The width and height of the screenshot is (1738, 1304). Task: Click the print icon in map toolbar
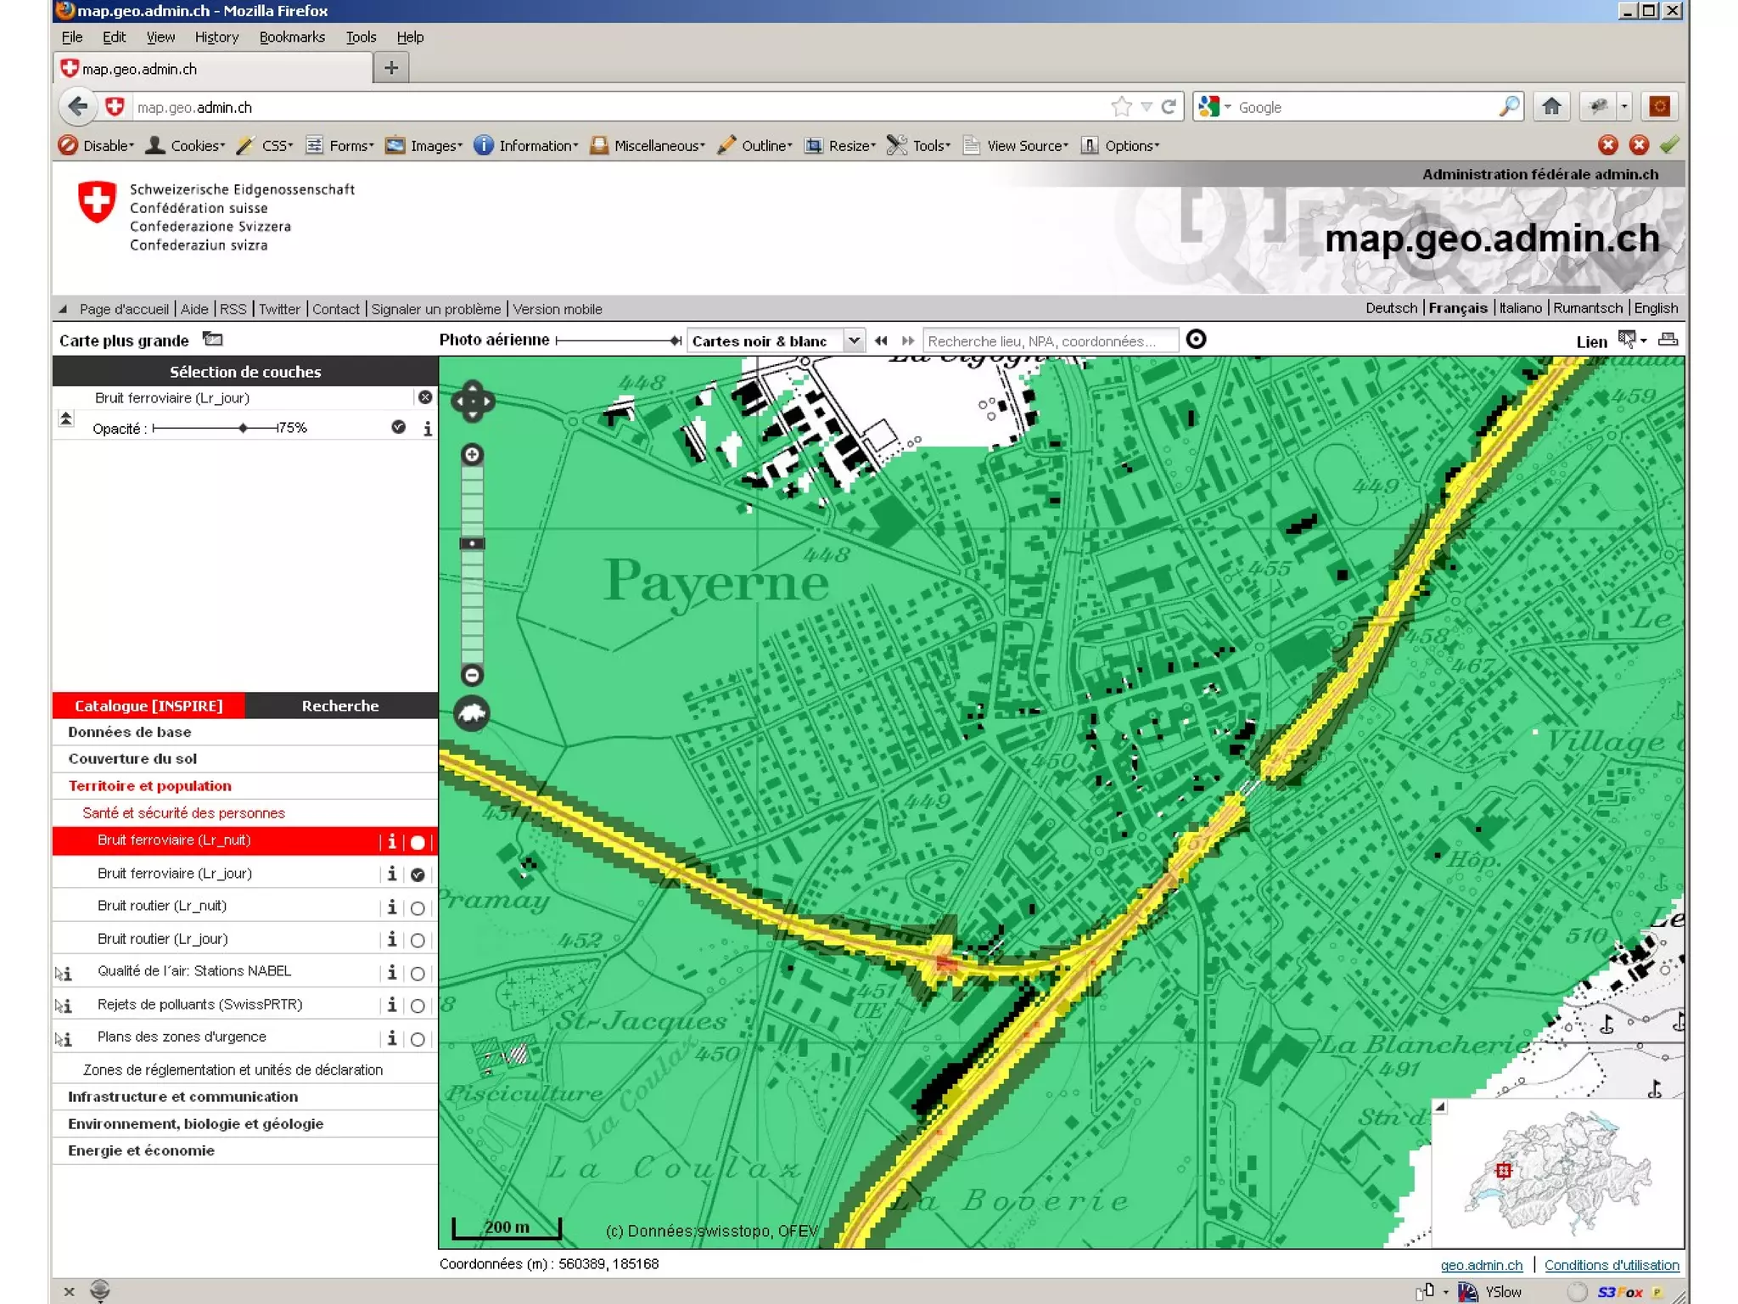point(1668,340)
